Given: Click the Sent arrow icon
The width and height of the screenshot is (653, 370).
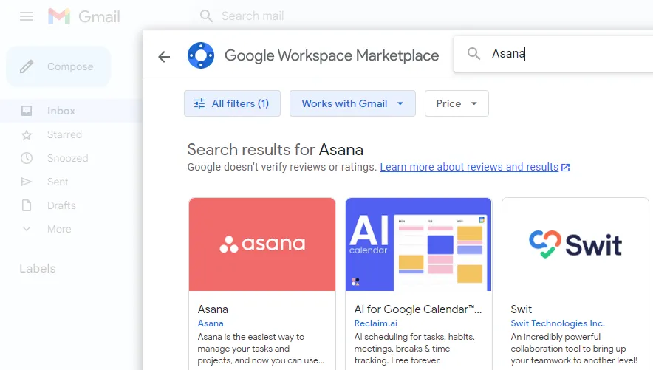Looking at the screenshot, I should [x=27, y=182].
